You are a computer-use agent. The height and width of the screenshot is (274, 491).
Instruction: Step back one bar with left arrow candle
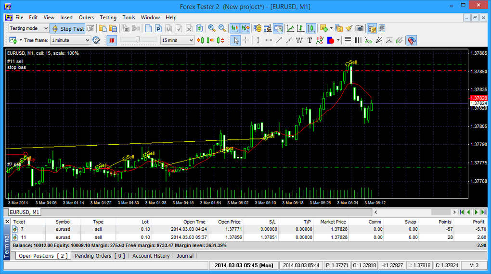pos(200,40)
